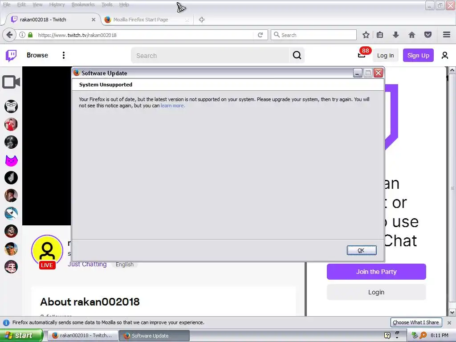Open the pink cat avatar channel in sidebar
Screen dimensions: 456x342
click(11, 160)
